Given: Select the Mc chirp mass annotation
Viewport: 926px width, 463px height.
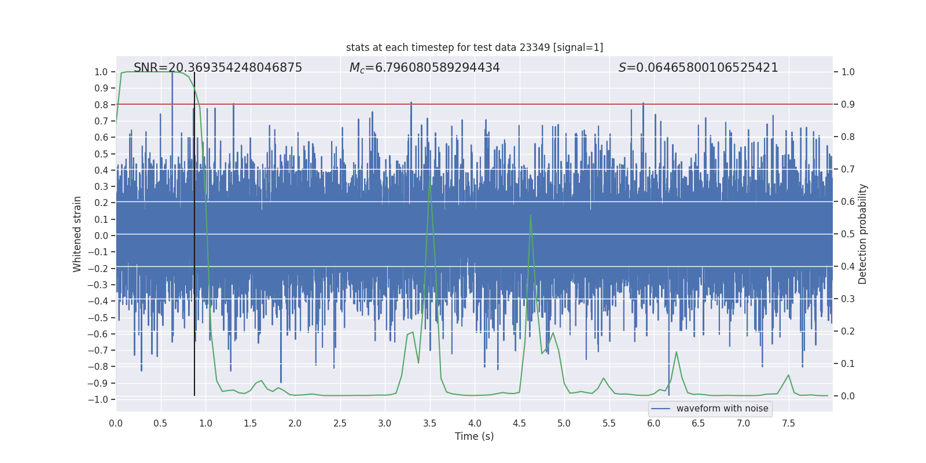Looking at the screenshot, I should (424, 68).
